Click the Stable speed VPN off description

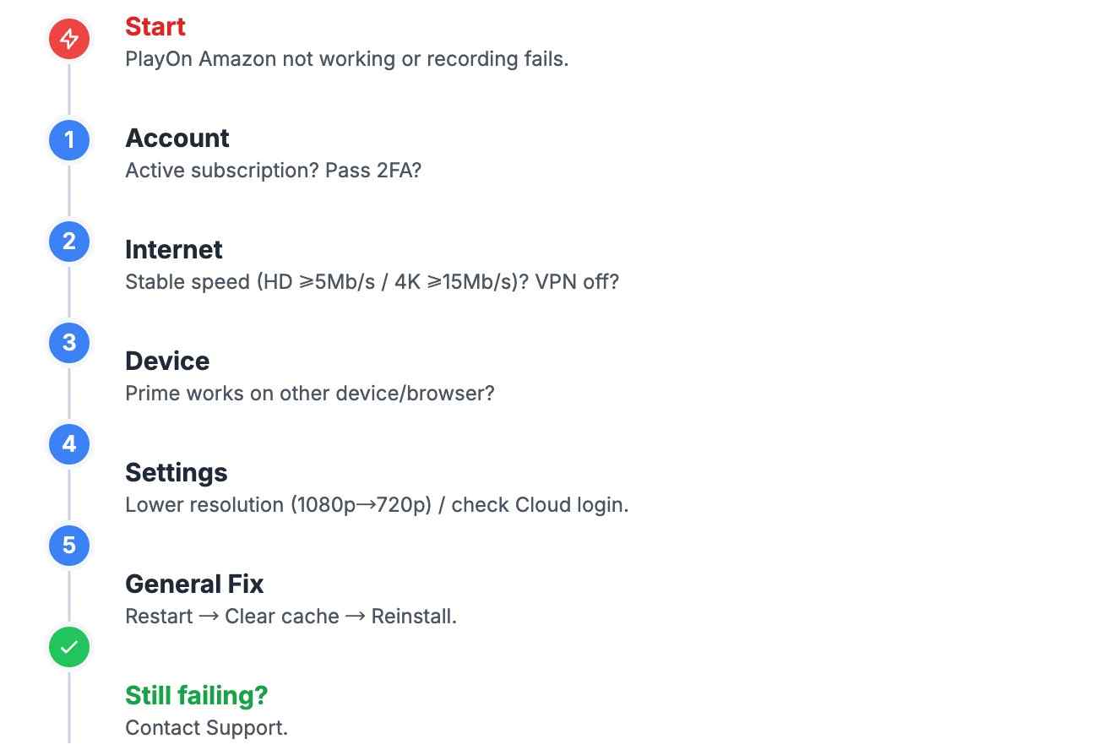(x=372, y=282)
